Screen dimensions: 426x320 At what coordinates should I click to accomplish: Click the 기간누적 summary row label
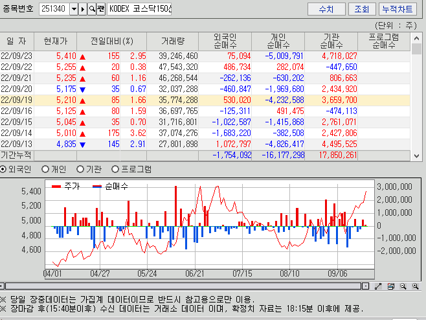(x=16, y=155)
